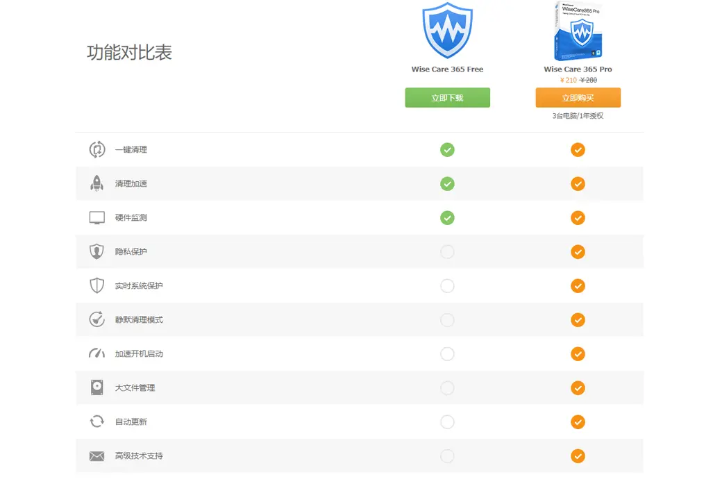Click the disk icon for 大文件管理

pyautogui.click(x=96, y=387)
